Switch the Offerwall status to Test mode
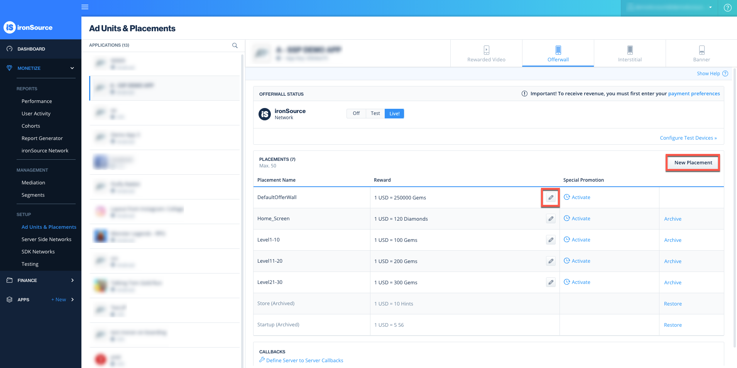 [375, 113]
